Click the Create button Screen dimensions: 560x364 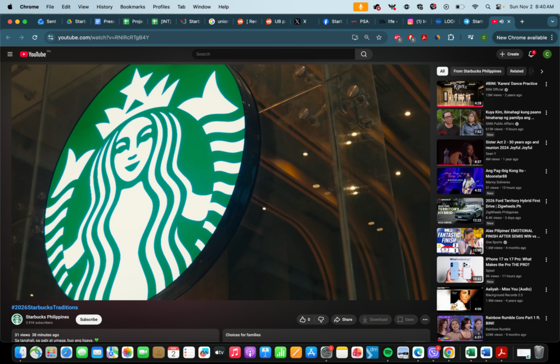point(509,54)
